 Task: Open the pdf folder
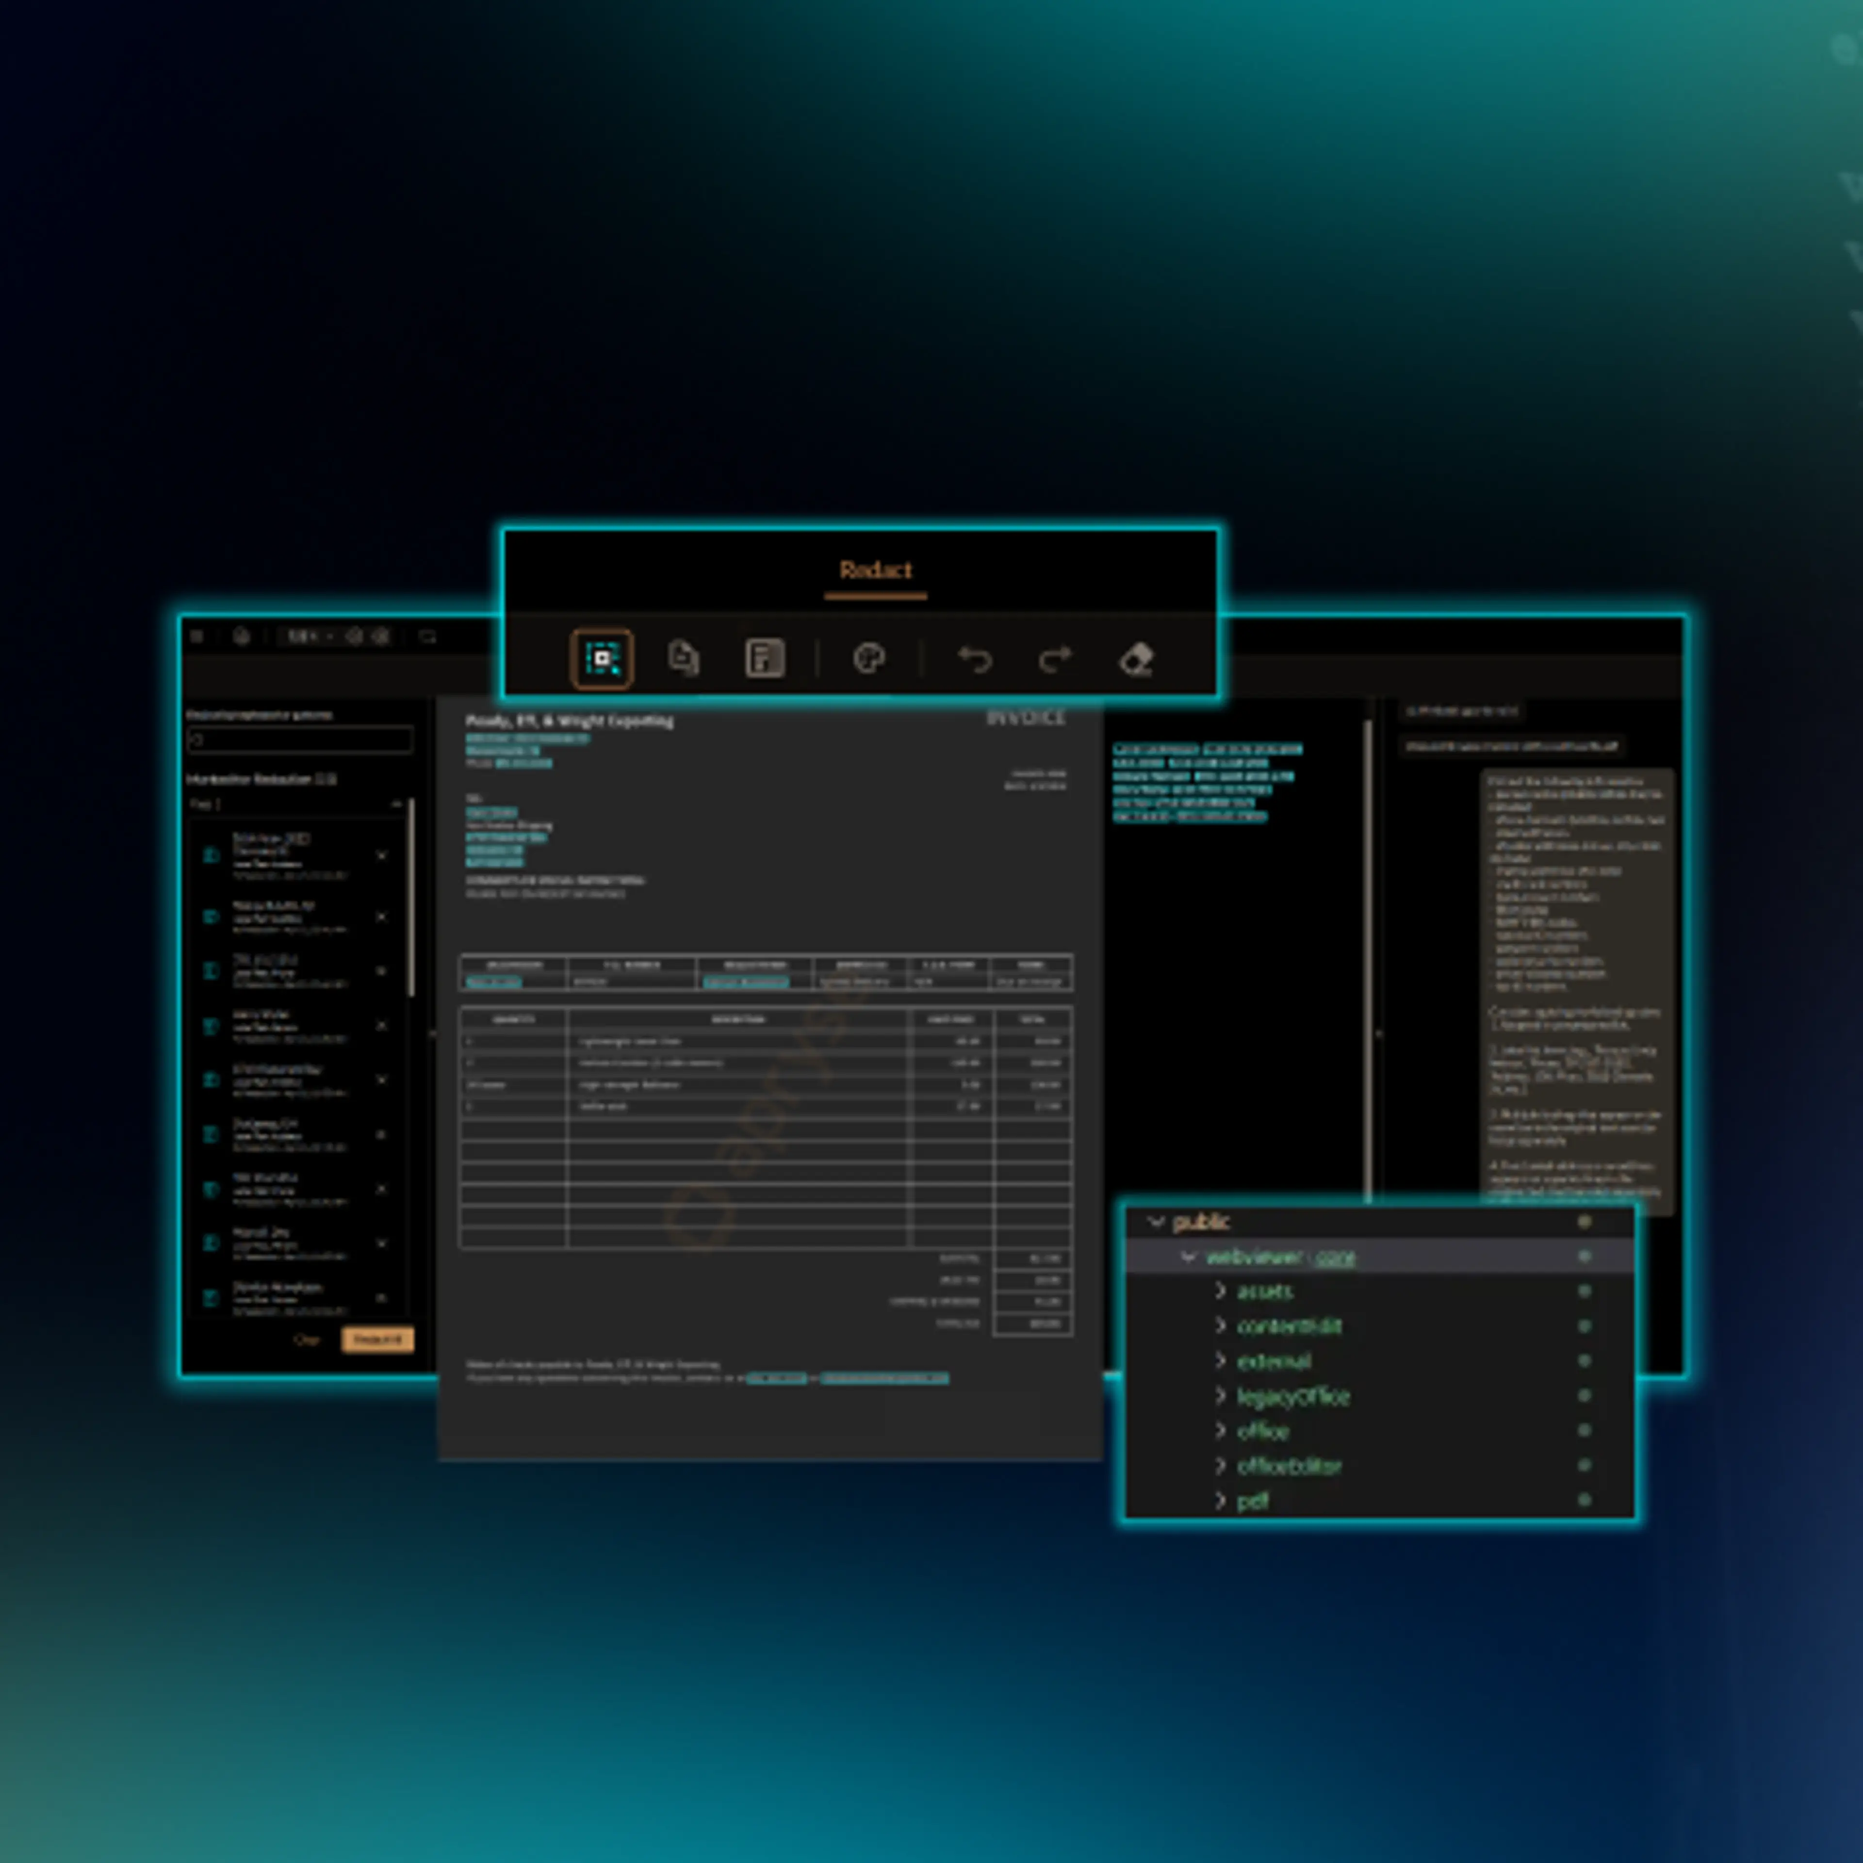[1253, 1502]
